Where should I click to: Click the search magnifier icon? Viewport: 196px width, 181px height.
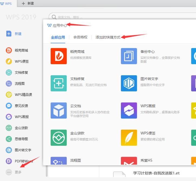(x=54, y=17)
